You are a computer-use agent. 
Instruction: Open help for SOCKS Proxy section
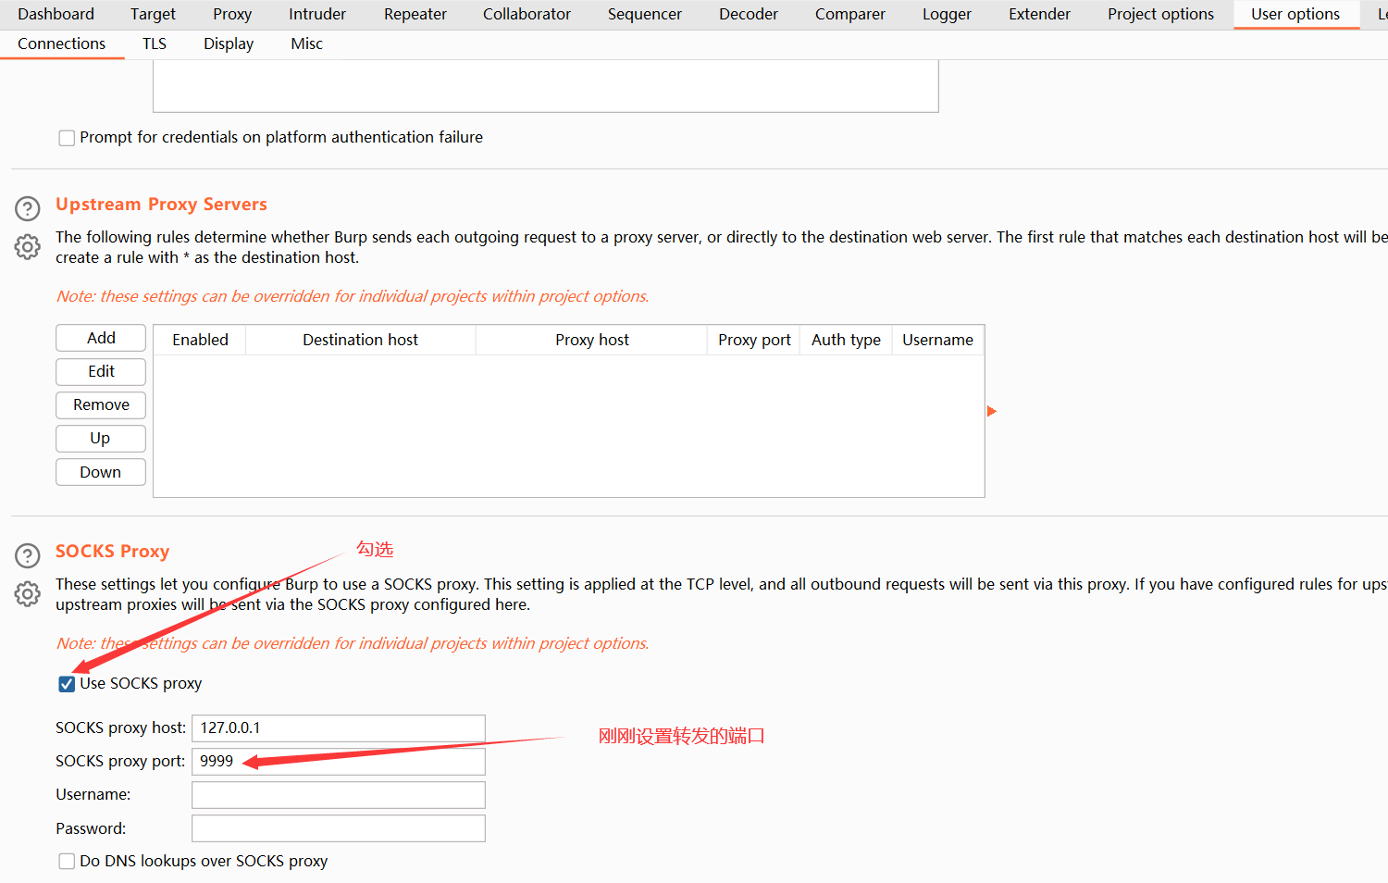coord(28,555)
